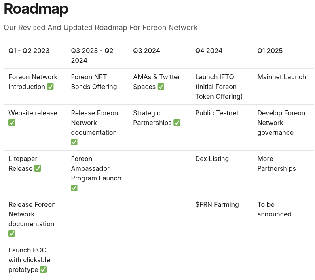Screen dimensions: 315x280
Task: Click checkmark next to Strategic Partnerships
Action: coord(177,123)
